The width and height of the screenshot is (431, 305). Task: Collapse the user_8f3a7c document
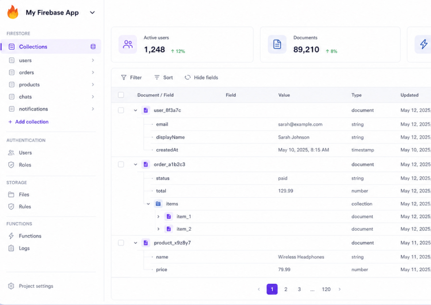click(135, 110)
